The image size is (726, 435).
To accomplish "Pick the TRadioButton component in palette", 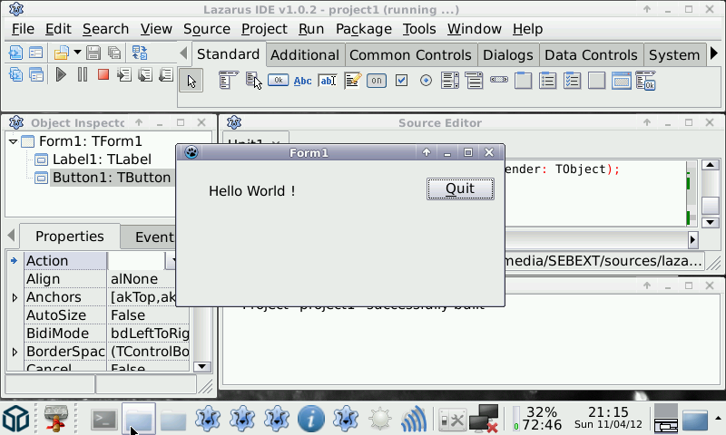I will [426, 82].
